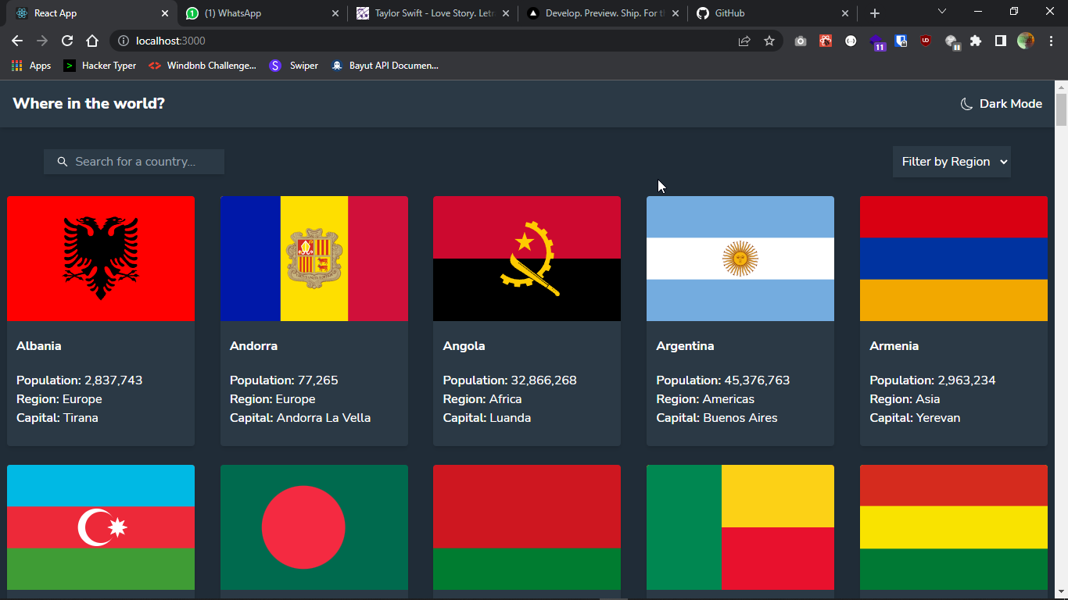This screenshot has width=1068, height=600.
Task: Reload the page using the refresh icon
Action: 67,41
